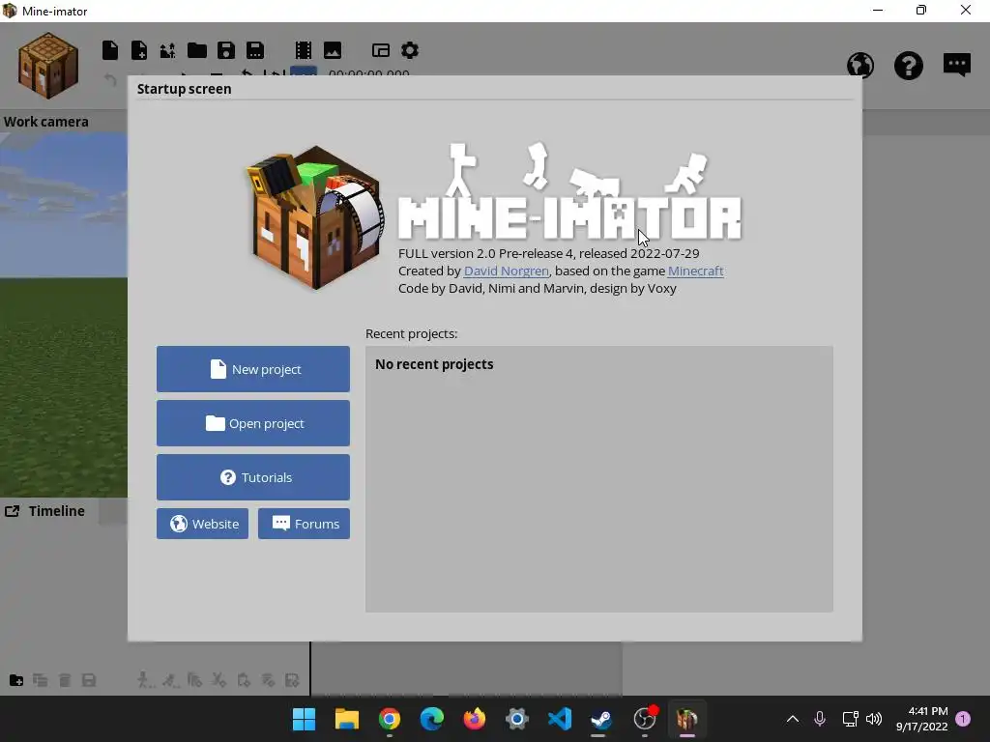Open Visual Studio Code from taskbar

(560, 719)
